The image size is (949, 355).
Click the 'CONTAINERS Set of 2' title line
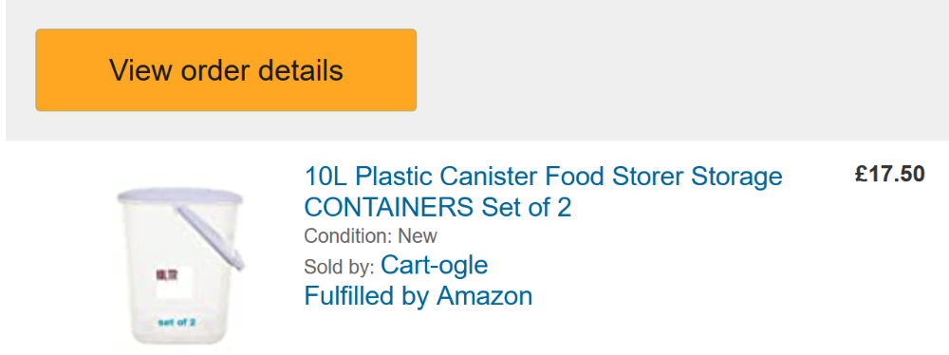pos(437,208)
